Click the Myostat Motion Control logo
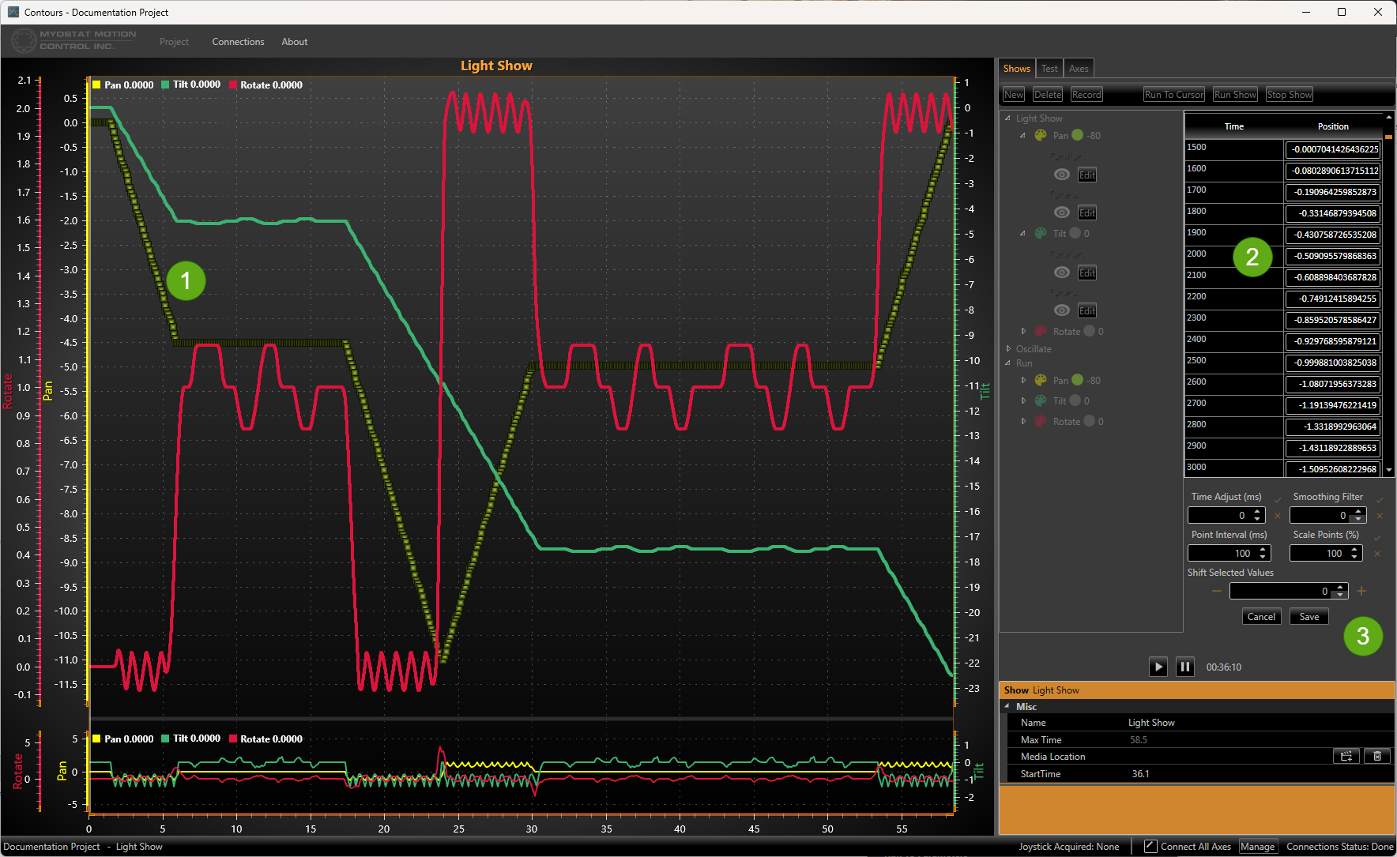The height and width of the screenshot is (857, 1397). click(73, 40)
